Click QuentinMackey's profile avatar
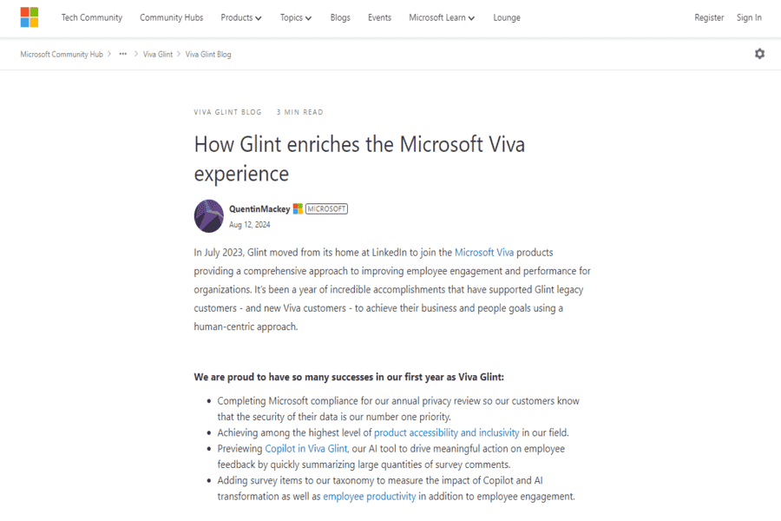Viewport: 781px width, 521px height. pyautogui.click(x=208, y=216)
